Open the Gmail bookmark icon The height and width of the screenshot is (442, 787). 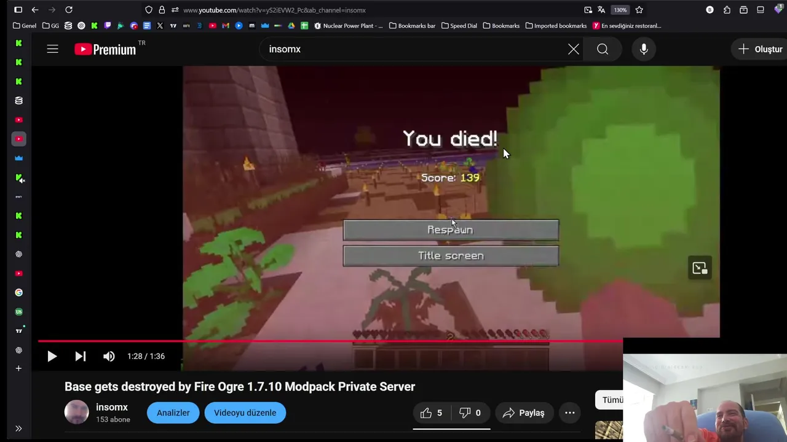tap(226, 26)
